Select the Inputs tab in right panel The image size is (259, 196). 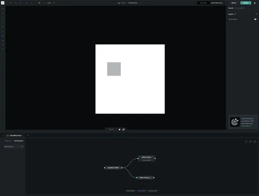pos(231,8)
